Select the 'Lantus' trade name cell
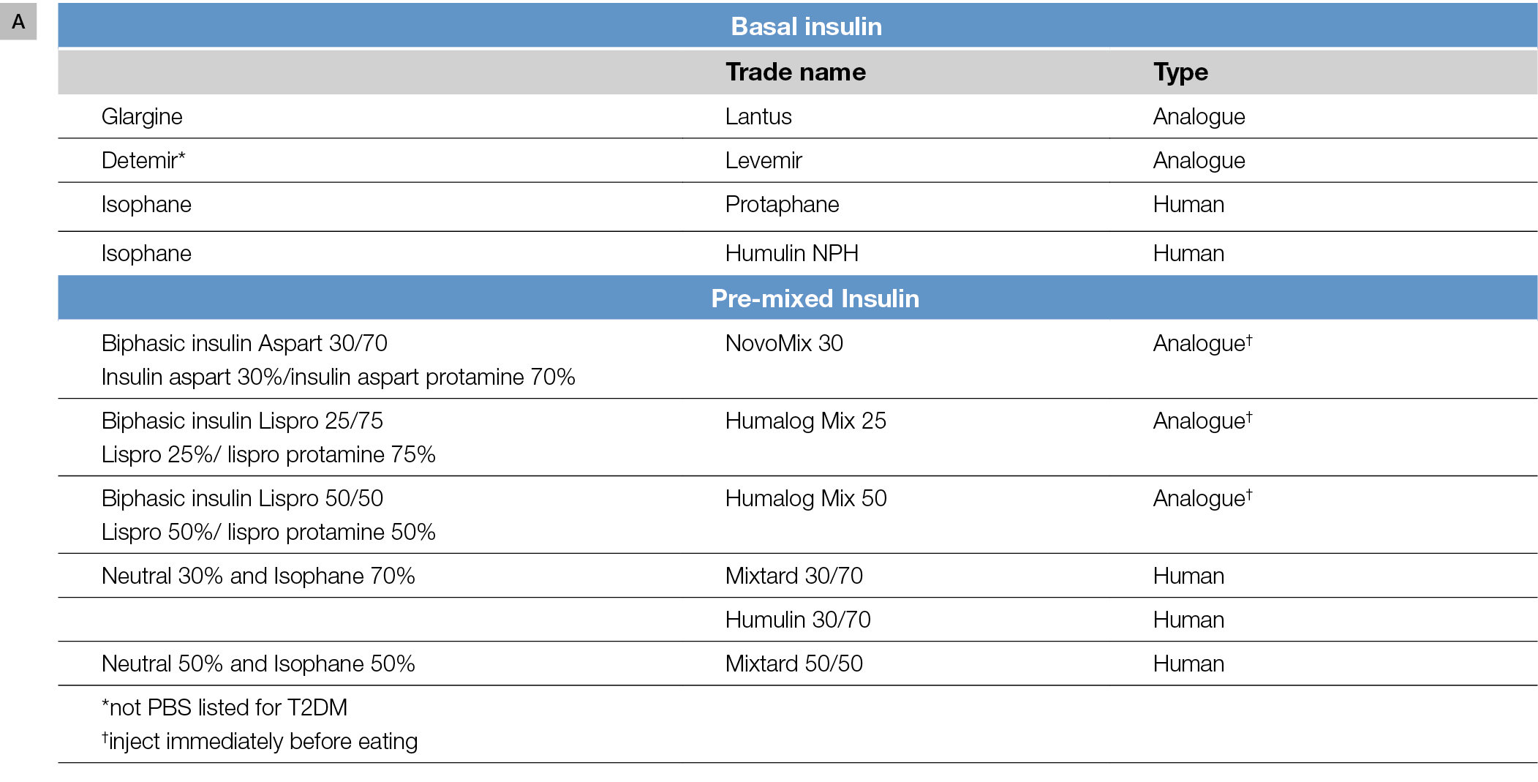Image resolution: width=1538 pixels, height=782 pixels. 758,117
